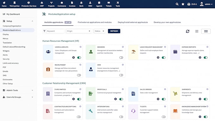Open the Tools menu icon

[118, 3]
